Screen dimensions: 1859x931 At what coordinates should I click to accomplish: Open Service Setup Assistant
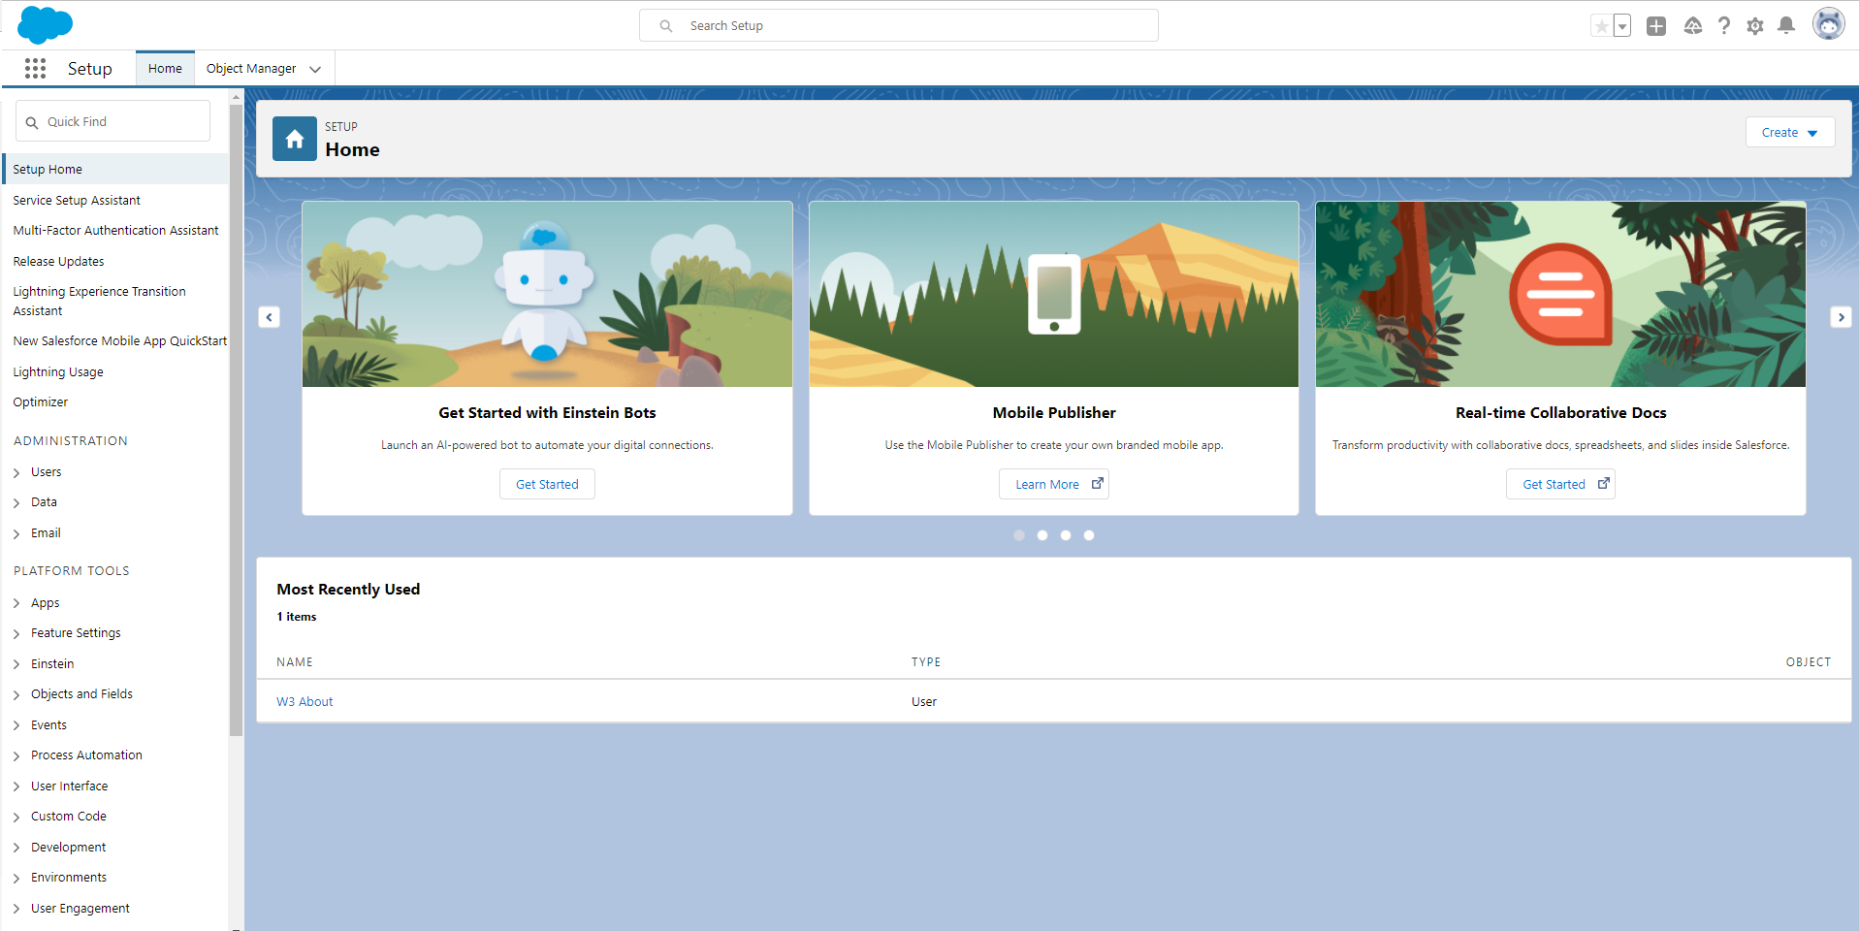pos(77,201)
